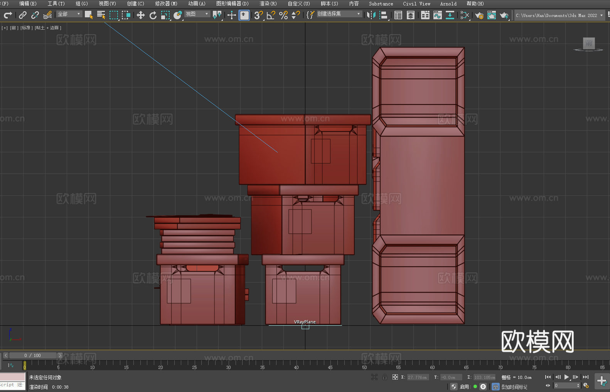Screen dimensions: 610x392
Task: Click the Select and Manipulate icon
Action: point(232,15)
